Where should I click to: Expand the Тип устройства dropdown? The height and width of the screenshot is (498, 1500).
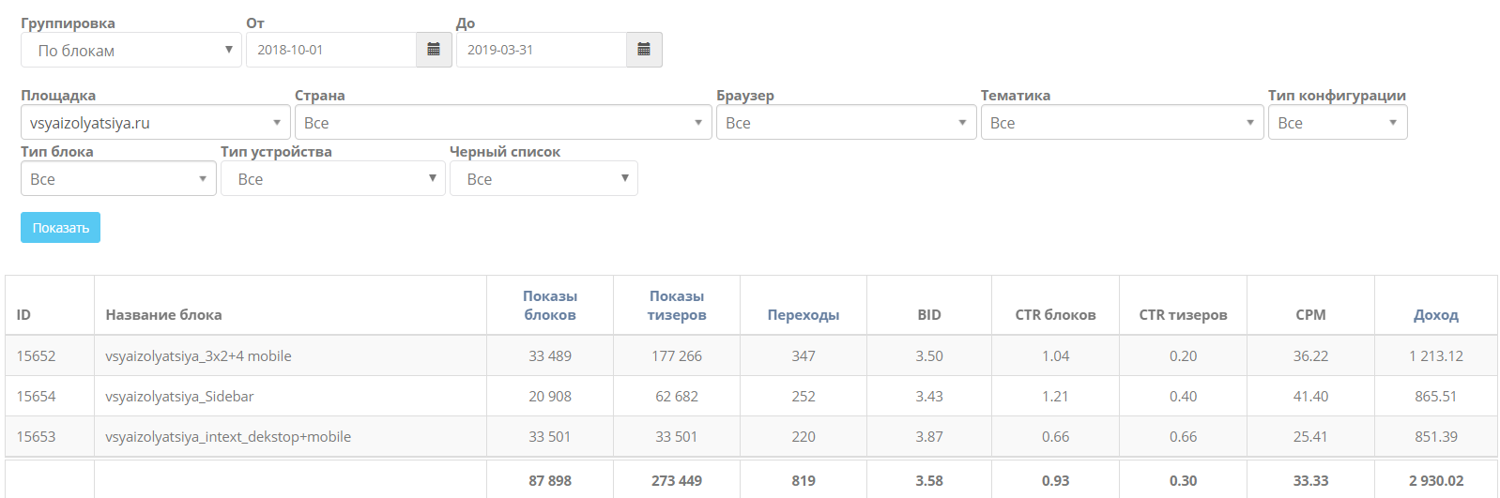[332, 179]
